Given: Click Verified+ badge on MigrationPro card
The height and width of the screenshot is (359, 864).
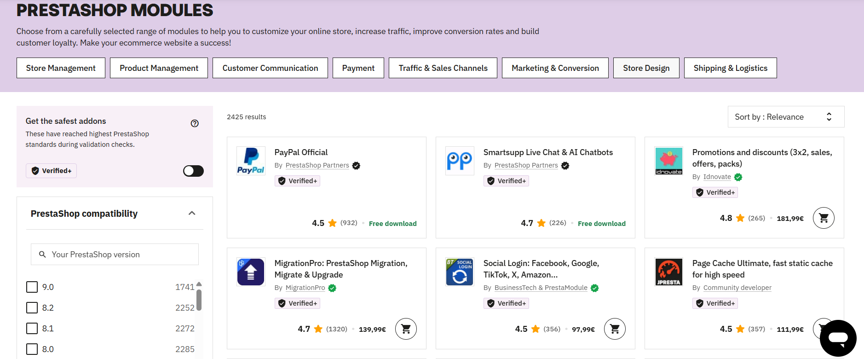Looking at the screenshot, I should (297, 303).
